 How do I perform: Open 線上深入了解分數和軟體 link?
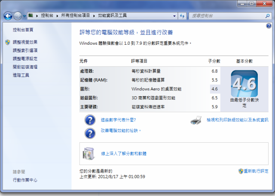(x=124, y=154)
